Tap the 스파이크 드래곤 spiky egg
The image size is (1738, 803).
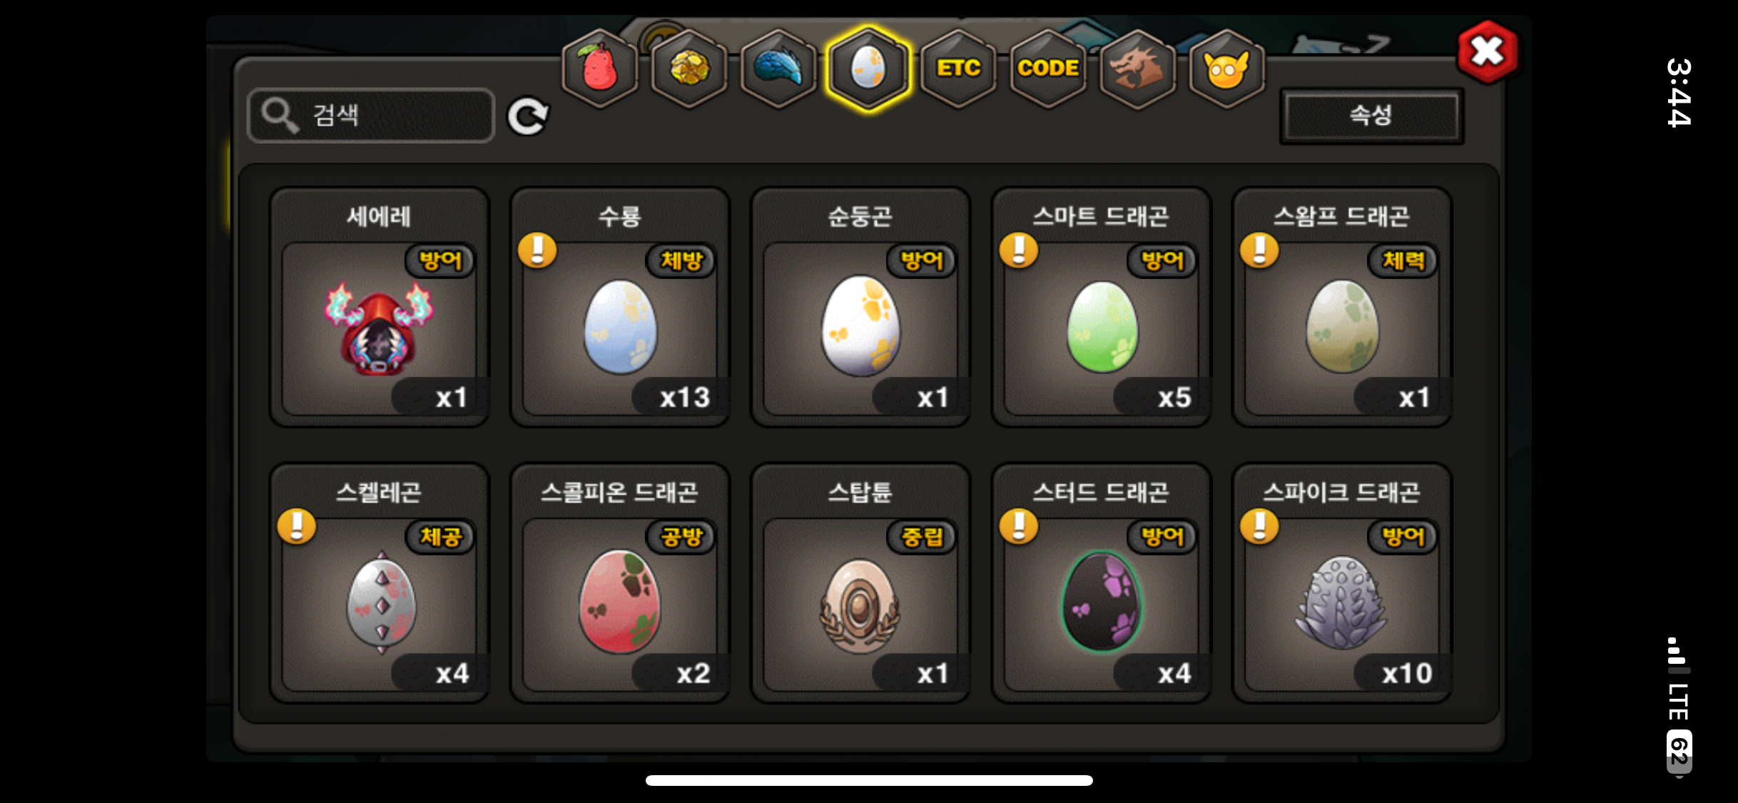point(1341,583)
